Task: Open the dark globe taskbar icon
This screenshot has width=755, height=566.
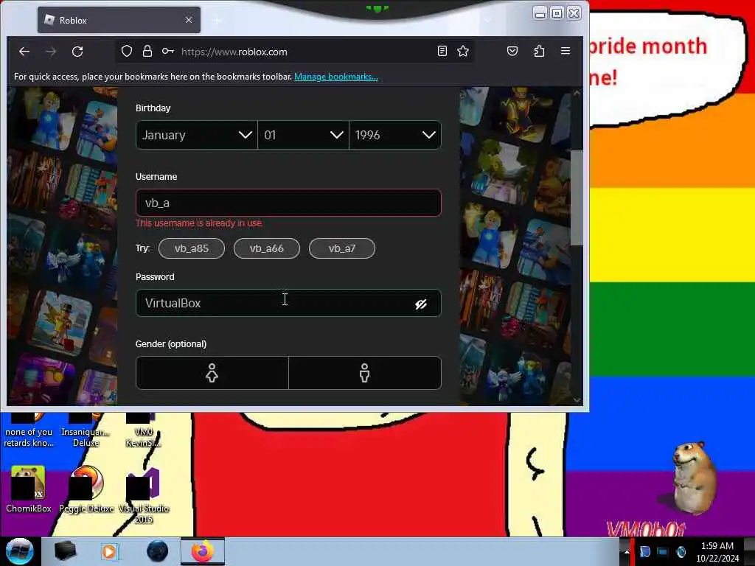Action: pos(157,551)
